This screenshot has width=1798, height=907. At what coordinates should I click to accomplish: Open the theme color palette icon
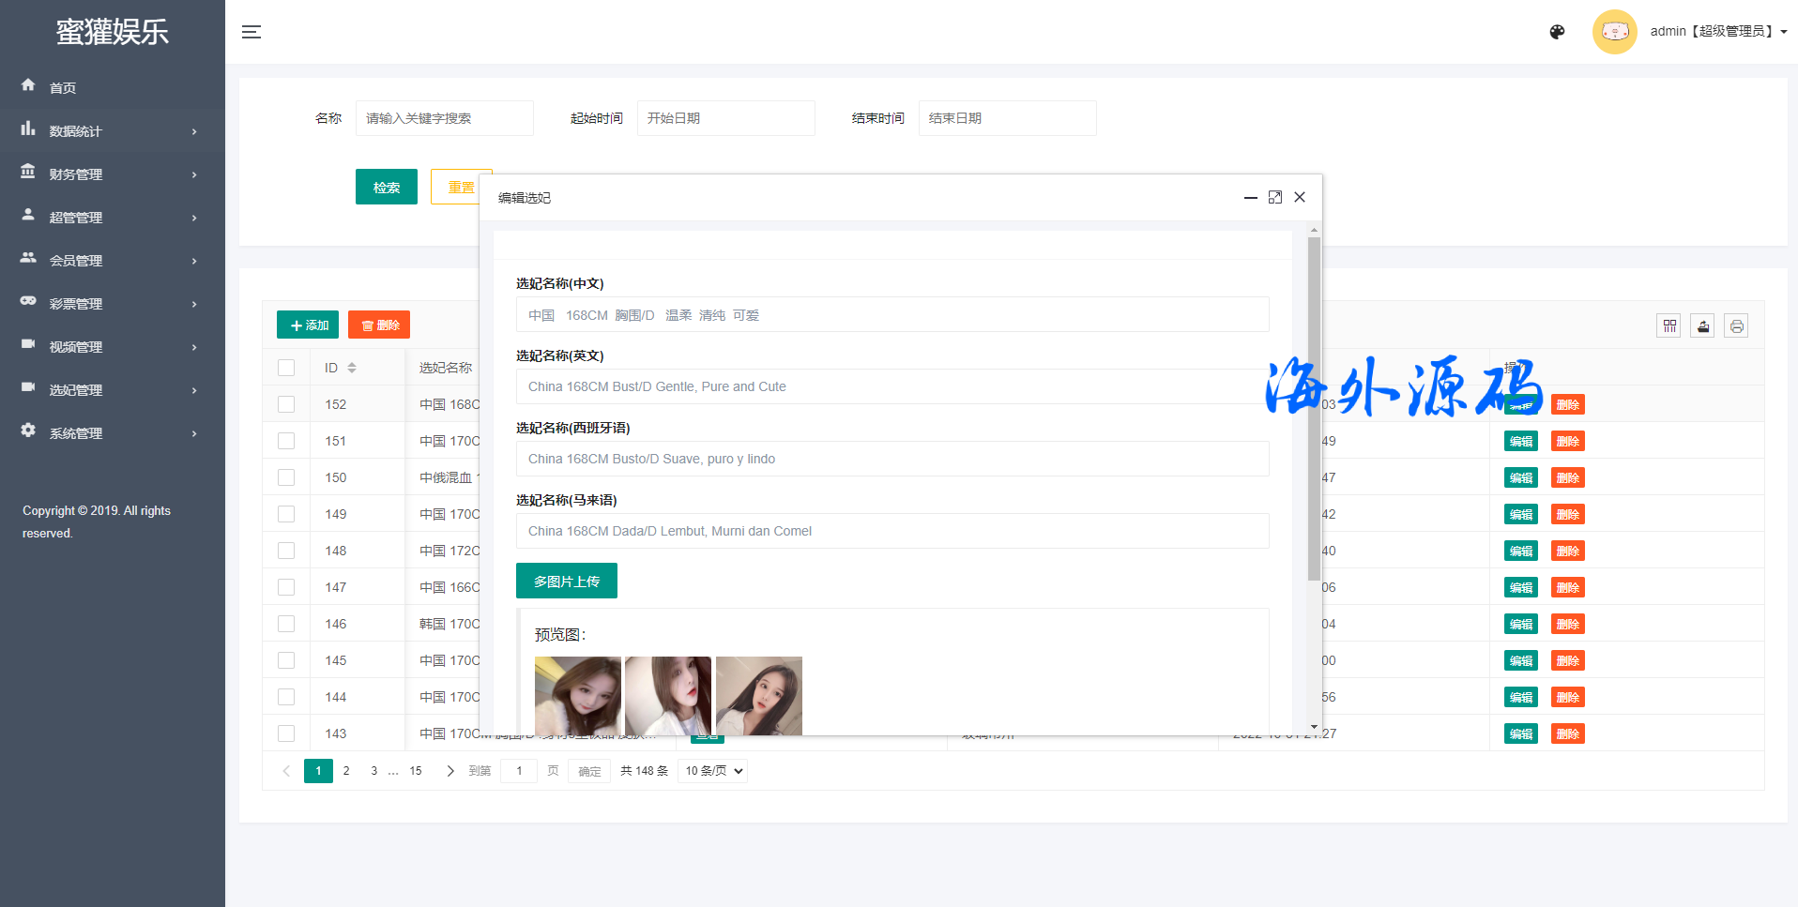[1557, 32]
